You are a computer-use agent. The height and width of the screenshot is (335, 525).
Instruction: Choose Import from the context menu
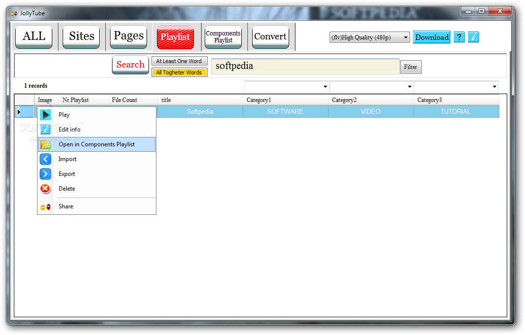(x=96, y=159)
